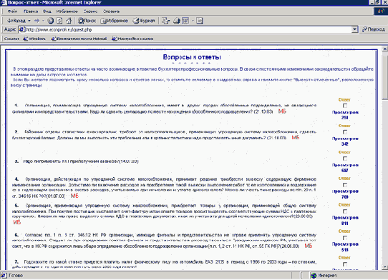
Task: Expand the address bar URL dropdown
Action: pos(354,29)
